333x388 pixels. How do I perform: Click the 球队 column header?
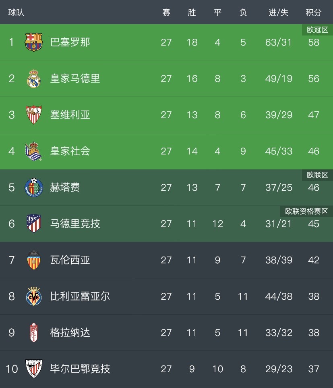coord(16,13)
